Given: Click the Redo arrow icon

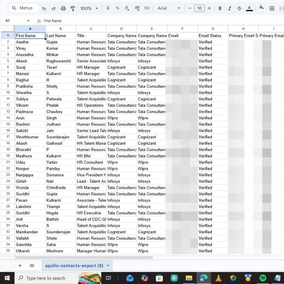Looking at the screenshot, I should [53, 8].
